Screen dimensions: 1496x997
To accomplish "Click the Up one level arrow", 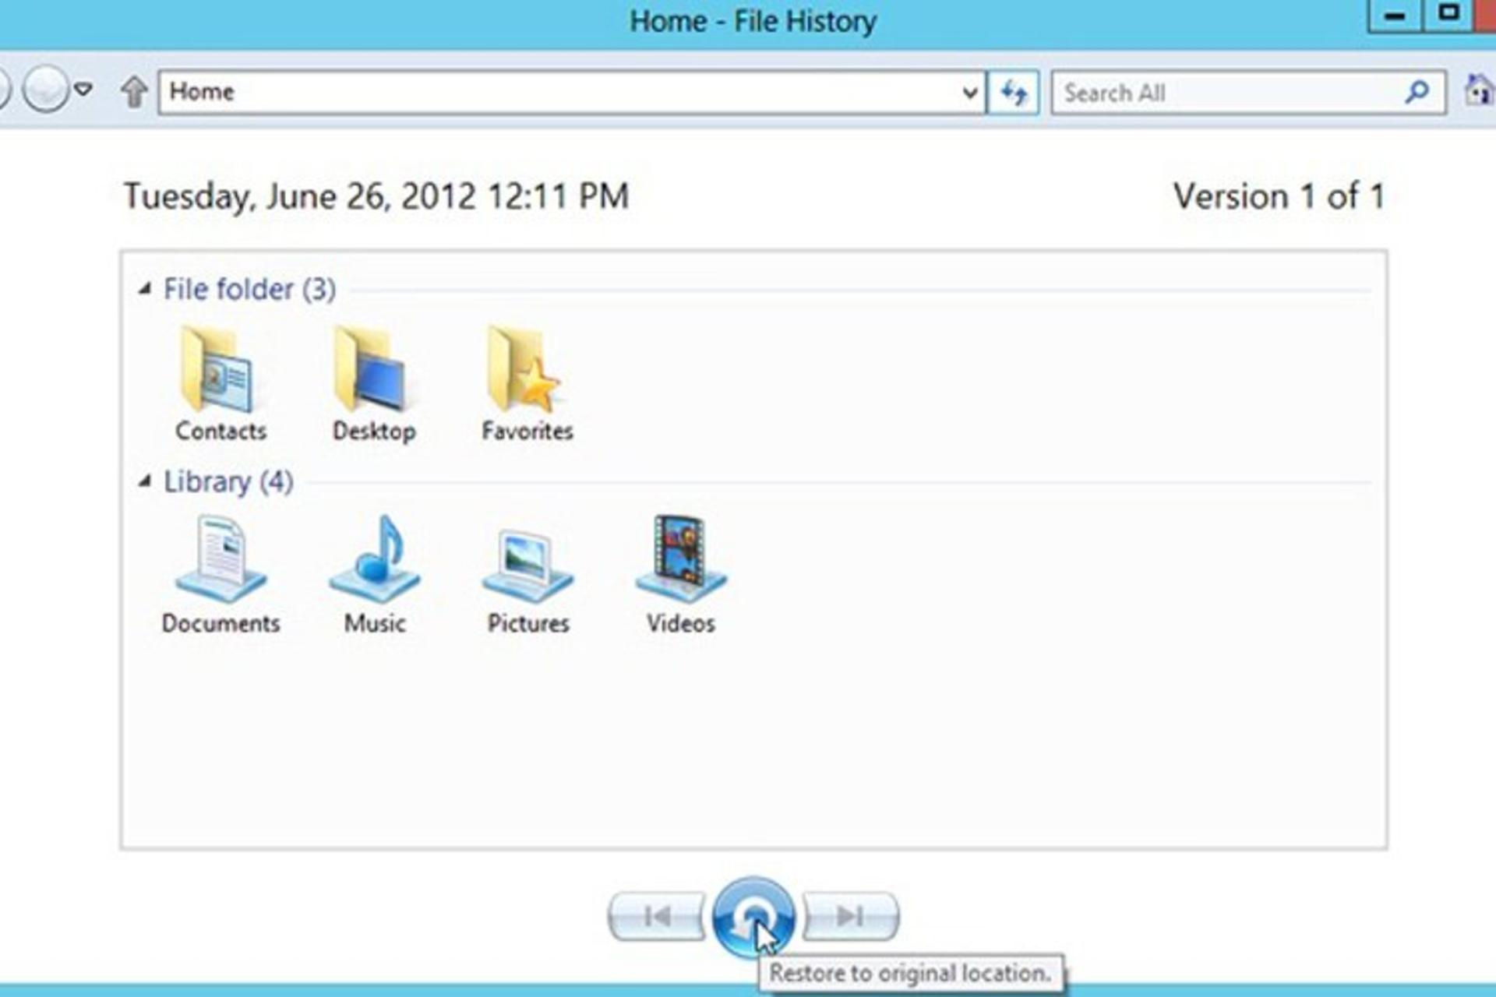I will click(134, 92).
